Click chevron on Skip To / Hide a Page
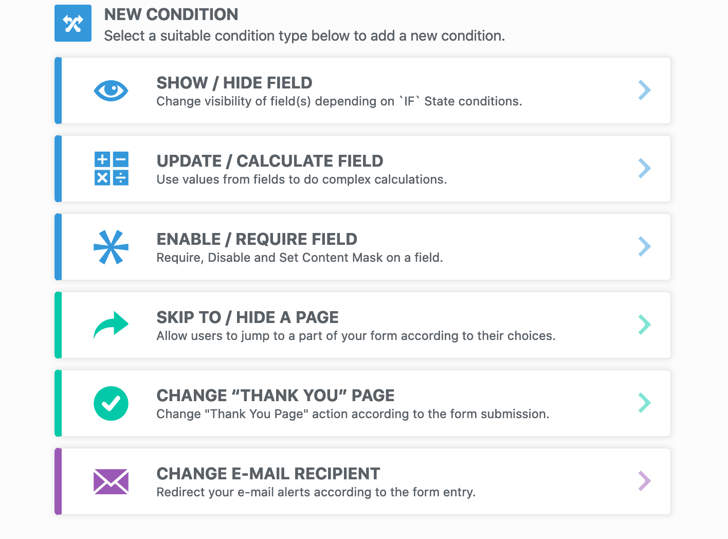Screen dimensions: 728x539 tap(644, 325)
